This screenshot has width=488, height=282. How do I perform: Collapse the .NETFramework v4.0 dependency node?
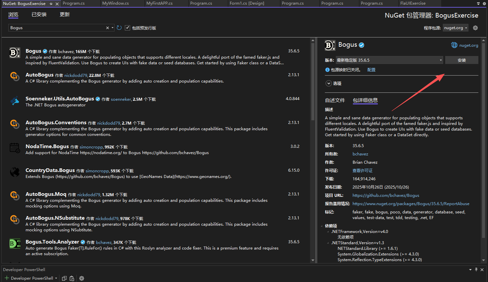(x=328, y=232)
